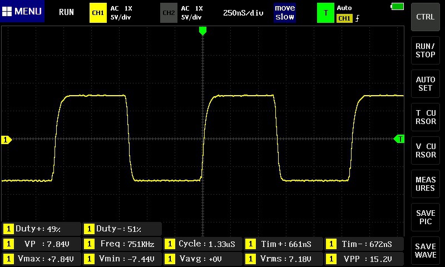445x267 pixels.
Task: Click the Vrms: 7.18V measurement
Action: [x=283, y=259]
